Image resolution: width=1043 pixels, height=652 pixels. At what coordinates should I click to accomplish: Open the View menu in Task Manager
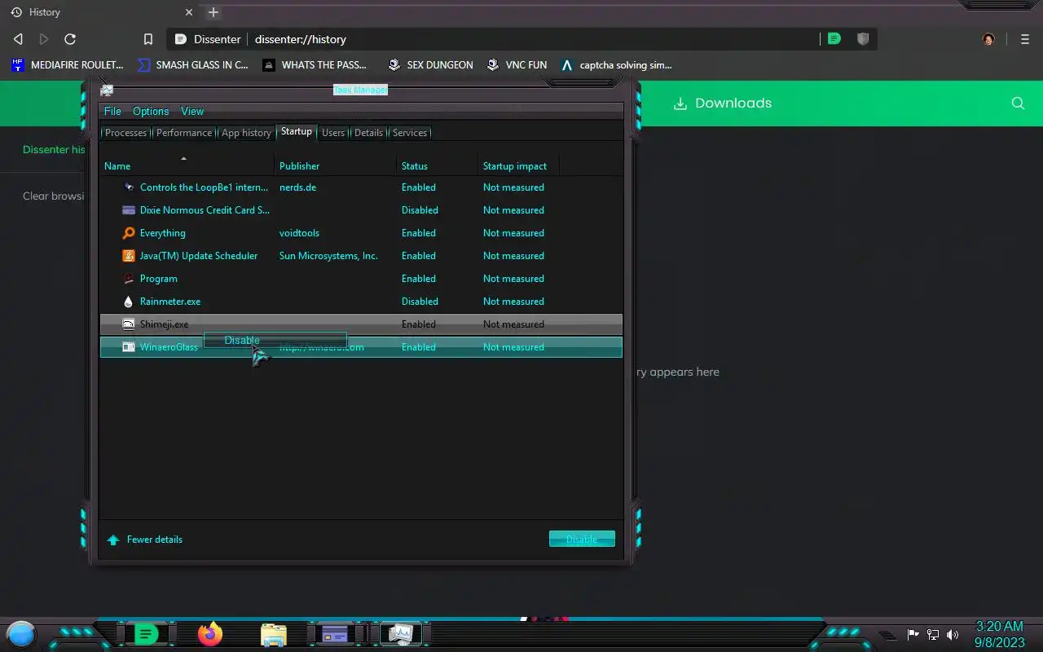pos(192,111)
